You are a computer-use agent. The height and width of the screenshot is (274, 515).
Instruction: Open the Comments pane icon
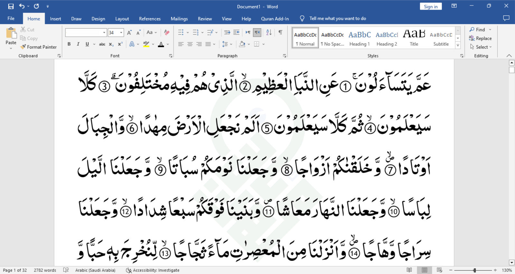pos(506,18)
